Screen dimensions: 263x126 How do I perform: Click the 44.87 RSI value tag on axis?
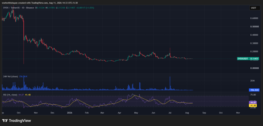coord(253,103)
